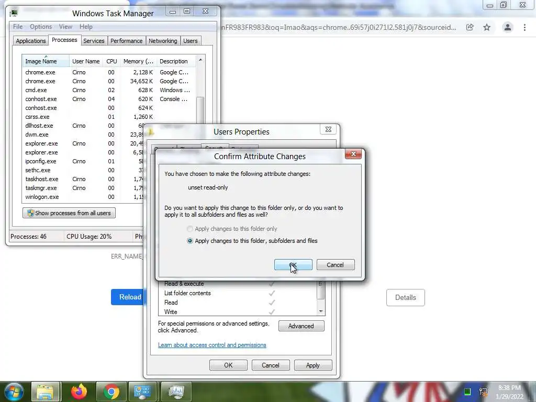Bookmark page with Chrome star icon

[487, 27]
